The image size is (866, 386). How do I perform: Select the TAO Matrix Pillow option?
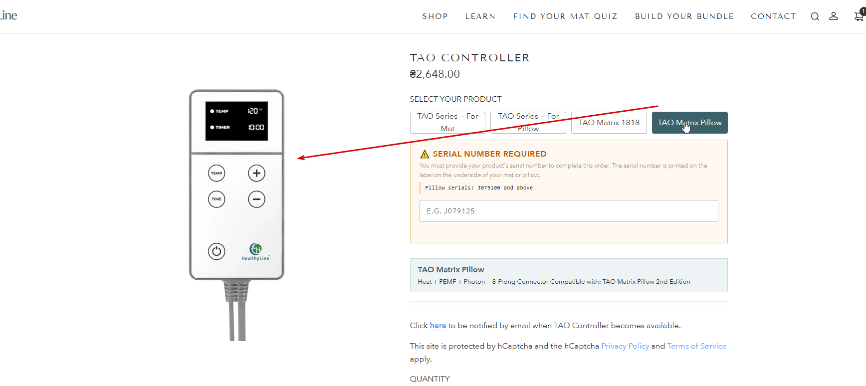tap(689, 123)
